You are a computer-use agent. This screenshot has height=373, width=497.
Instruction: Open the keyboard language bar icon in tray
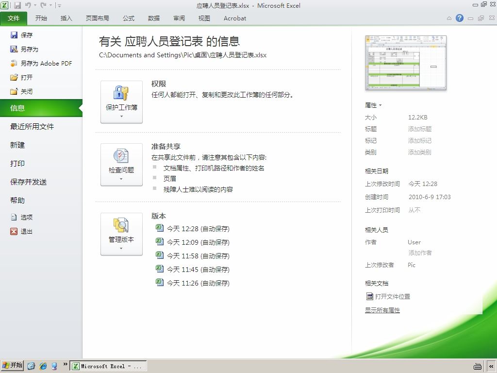point(478,366)
